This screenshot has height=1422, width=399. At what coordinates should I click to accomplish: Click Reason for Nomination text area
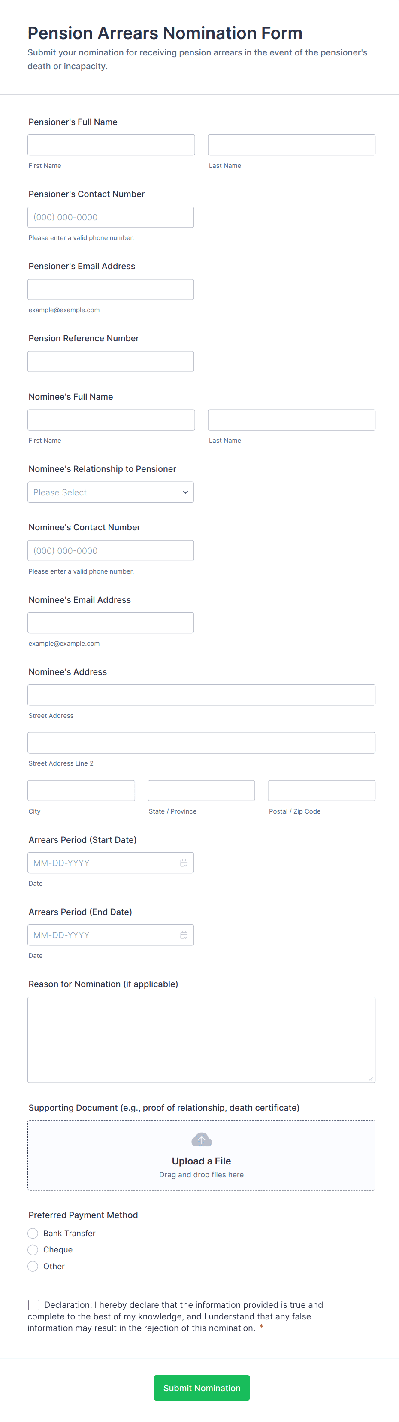(x=202, y=1039)
